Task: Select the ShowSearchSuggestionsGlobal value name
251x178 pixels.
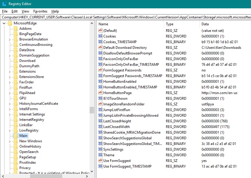Action: click(127, 138)
